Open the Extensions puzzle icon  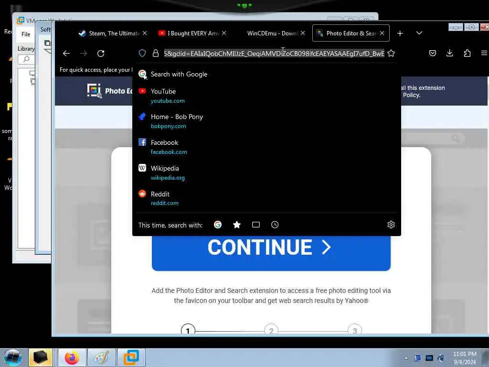(467, 54)
